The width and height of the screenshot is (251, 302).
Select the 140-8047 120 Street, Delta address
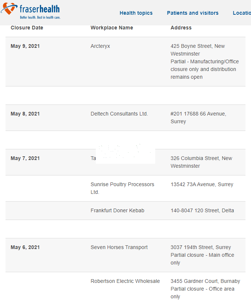tap(202, 210)
